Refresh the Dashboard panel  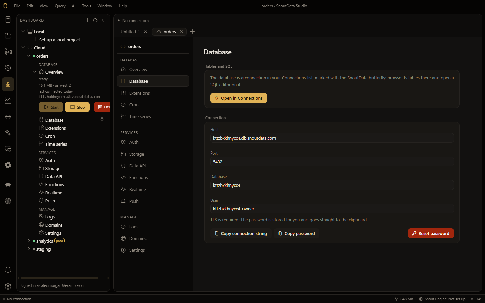point(95,20)
